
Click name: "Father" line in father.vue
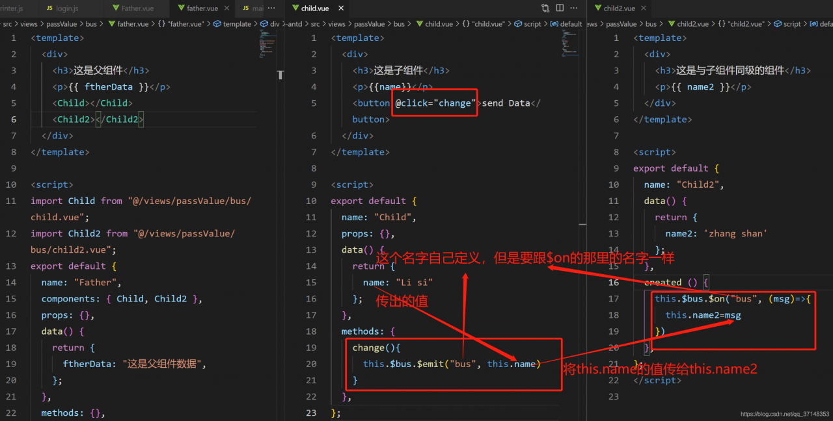tap(81, 282)
